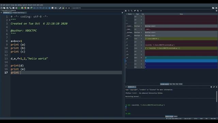Screen dimensions: 218x123
Task: Switch to the Files pane tab
Action: pyautogui.click(x=177, y=84)
